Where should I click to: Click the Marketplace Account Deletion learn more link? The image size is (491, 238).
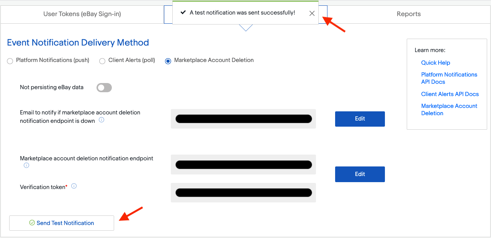(x=449, y=109)
